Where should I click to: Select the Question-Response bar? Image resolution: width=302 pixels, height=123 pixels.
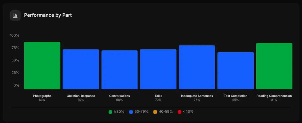(x=81, y=69)
